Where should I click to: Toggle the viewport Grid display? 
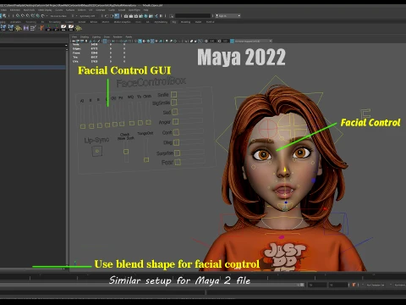click(x=105, y=41)
